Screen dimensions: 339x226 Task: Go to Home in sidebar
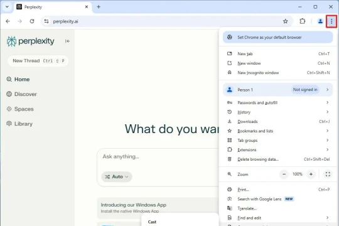pos(18,79)
